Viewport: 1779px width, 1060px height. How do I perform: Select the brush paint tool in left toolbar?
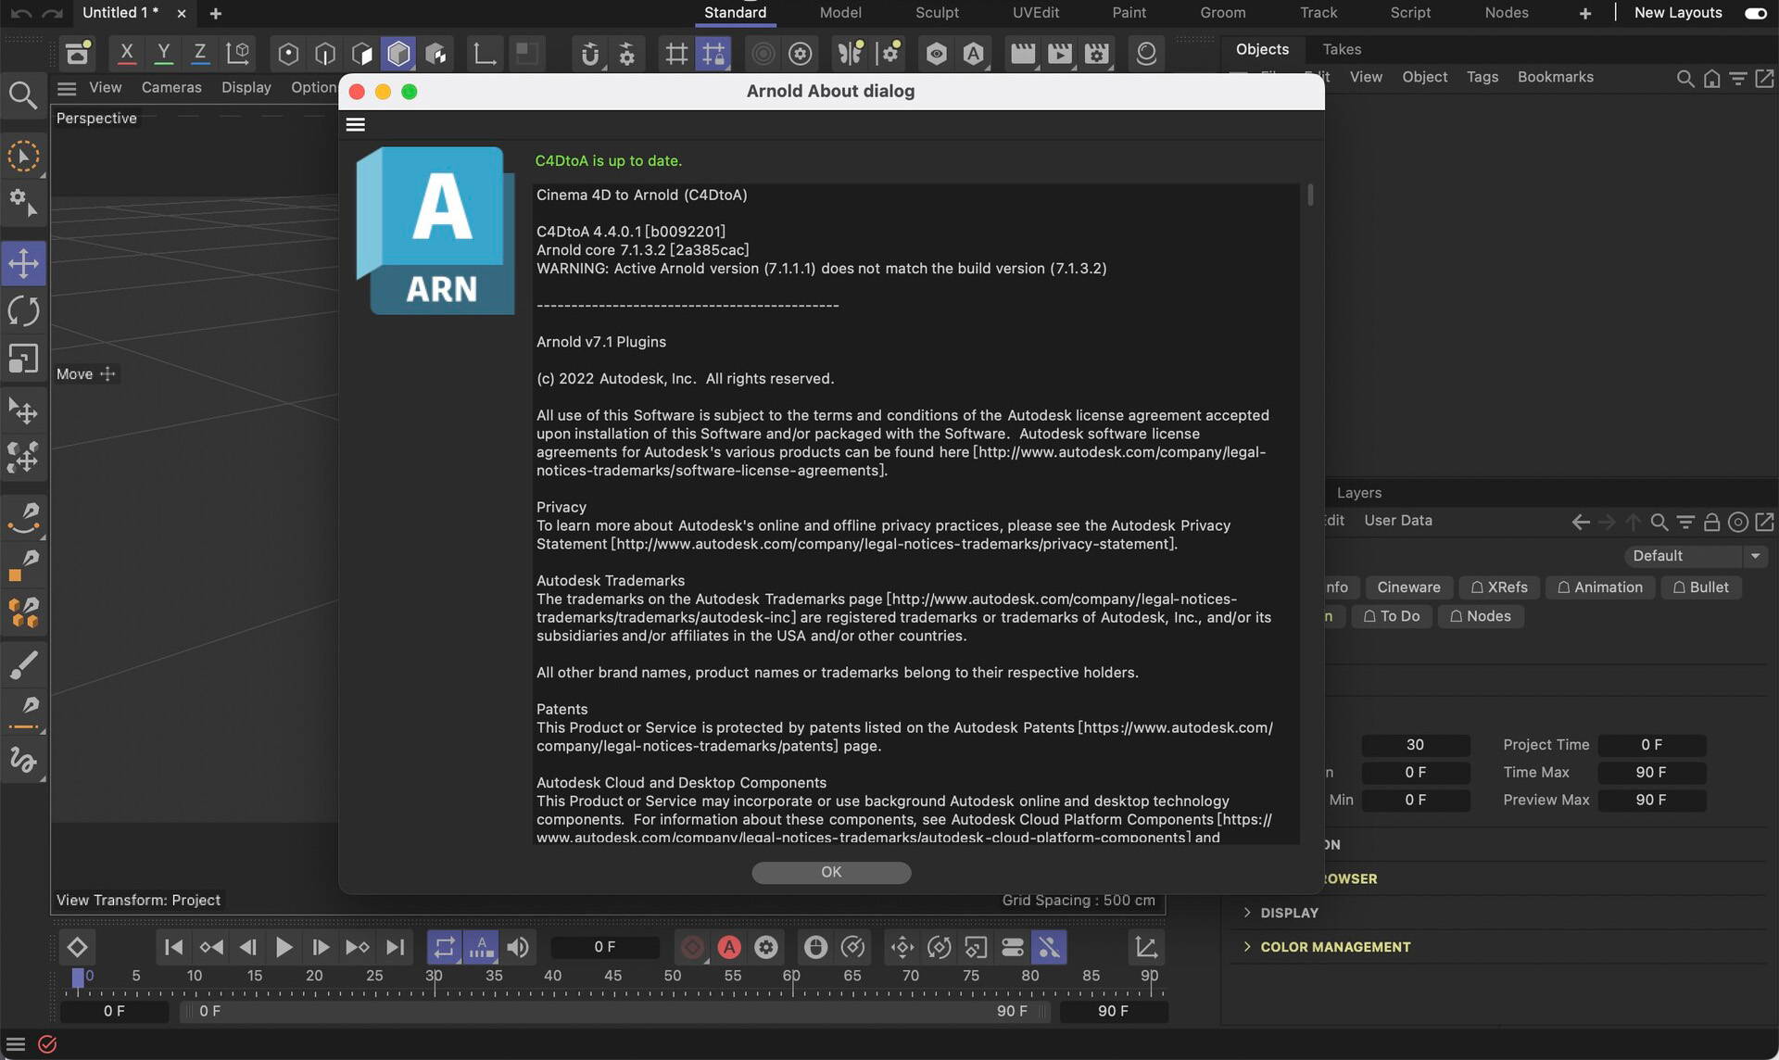pyautogui.click(x=23, y=663)
